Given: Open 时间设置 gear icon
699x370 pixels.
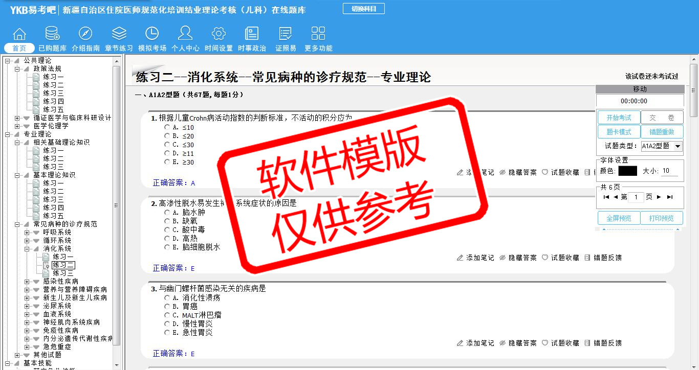Looking at the screenshot, I should pos(219,34).
